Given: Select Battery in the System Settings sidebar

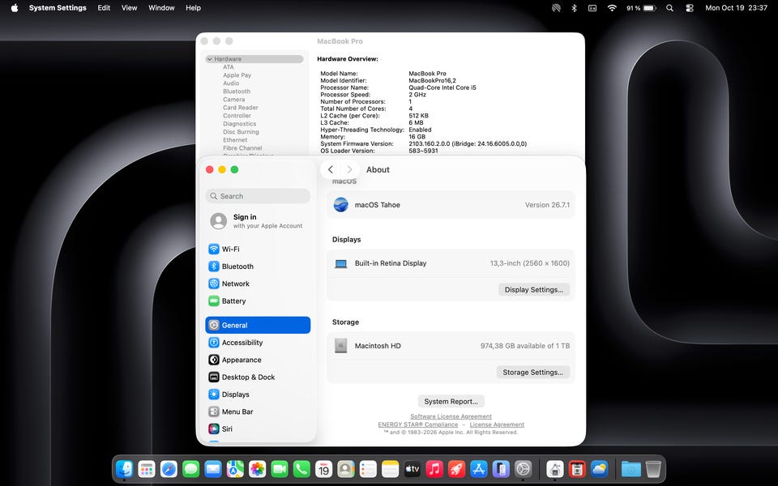Looking at the screenshot, I should [258, 301].
